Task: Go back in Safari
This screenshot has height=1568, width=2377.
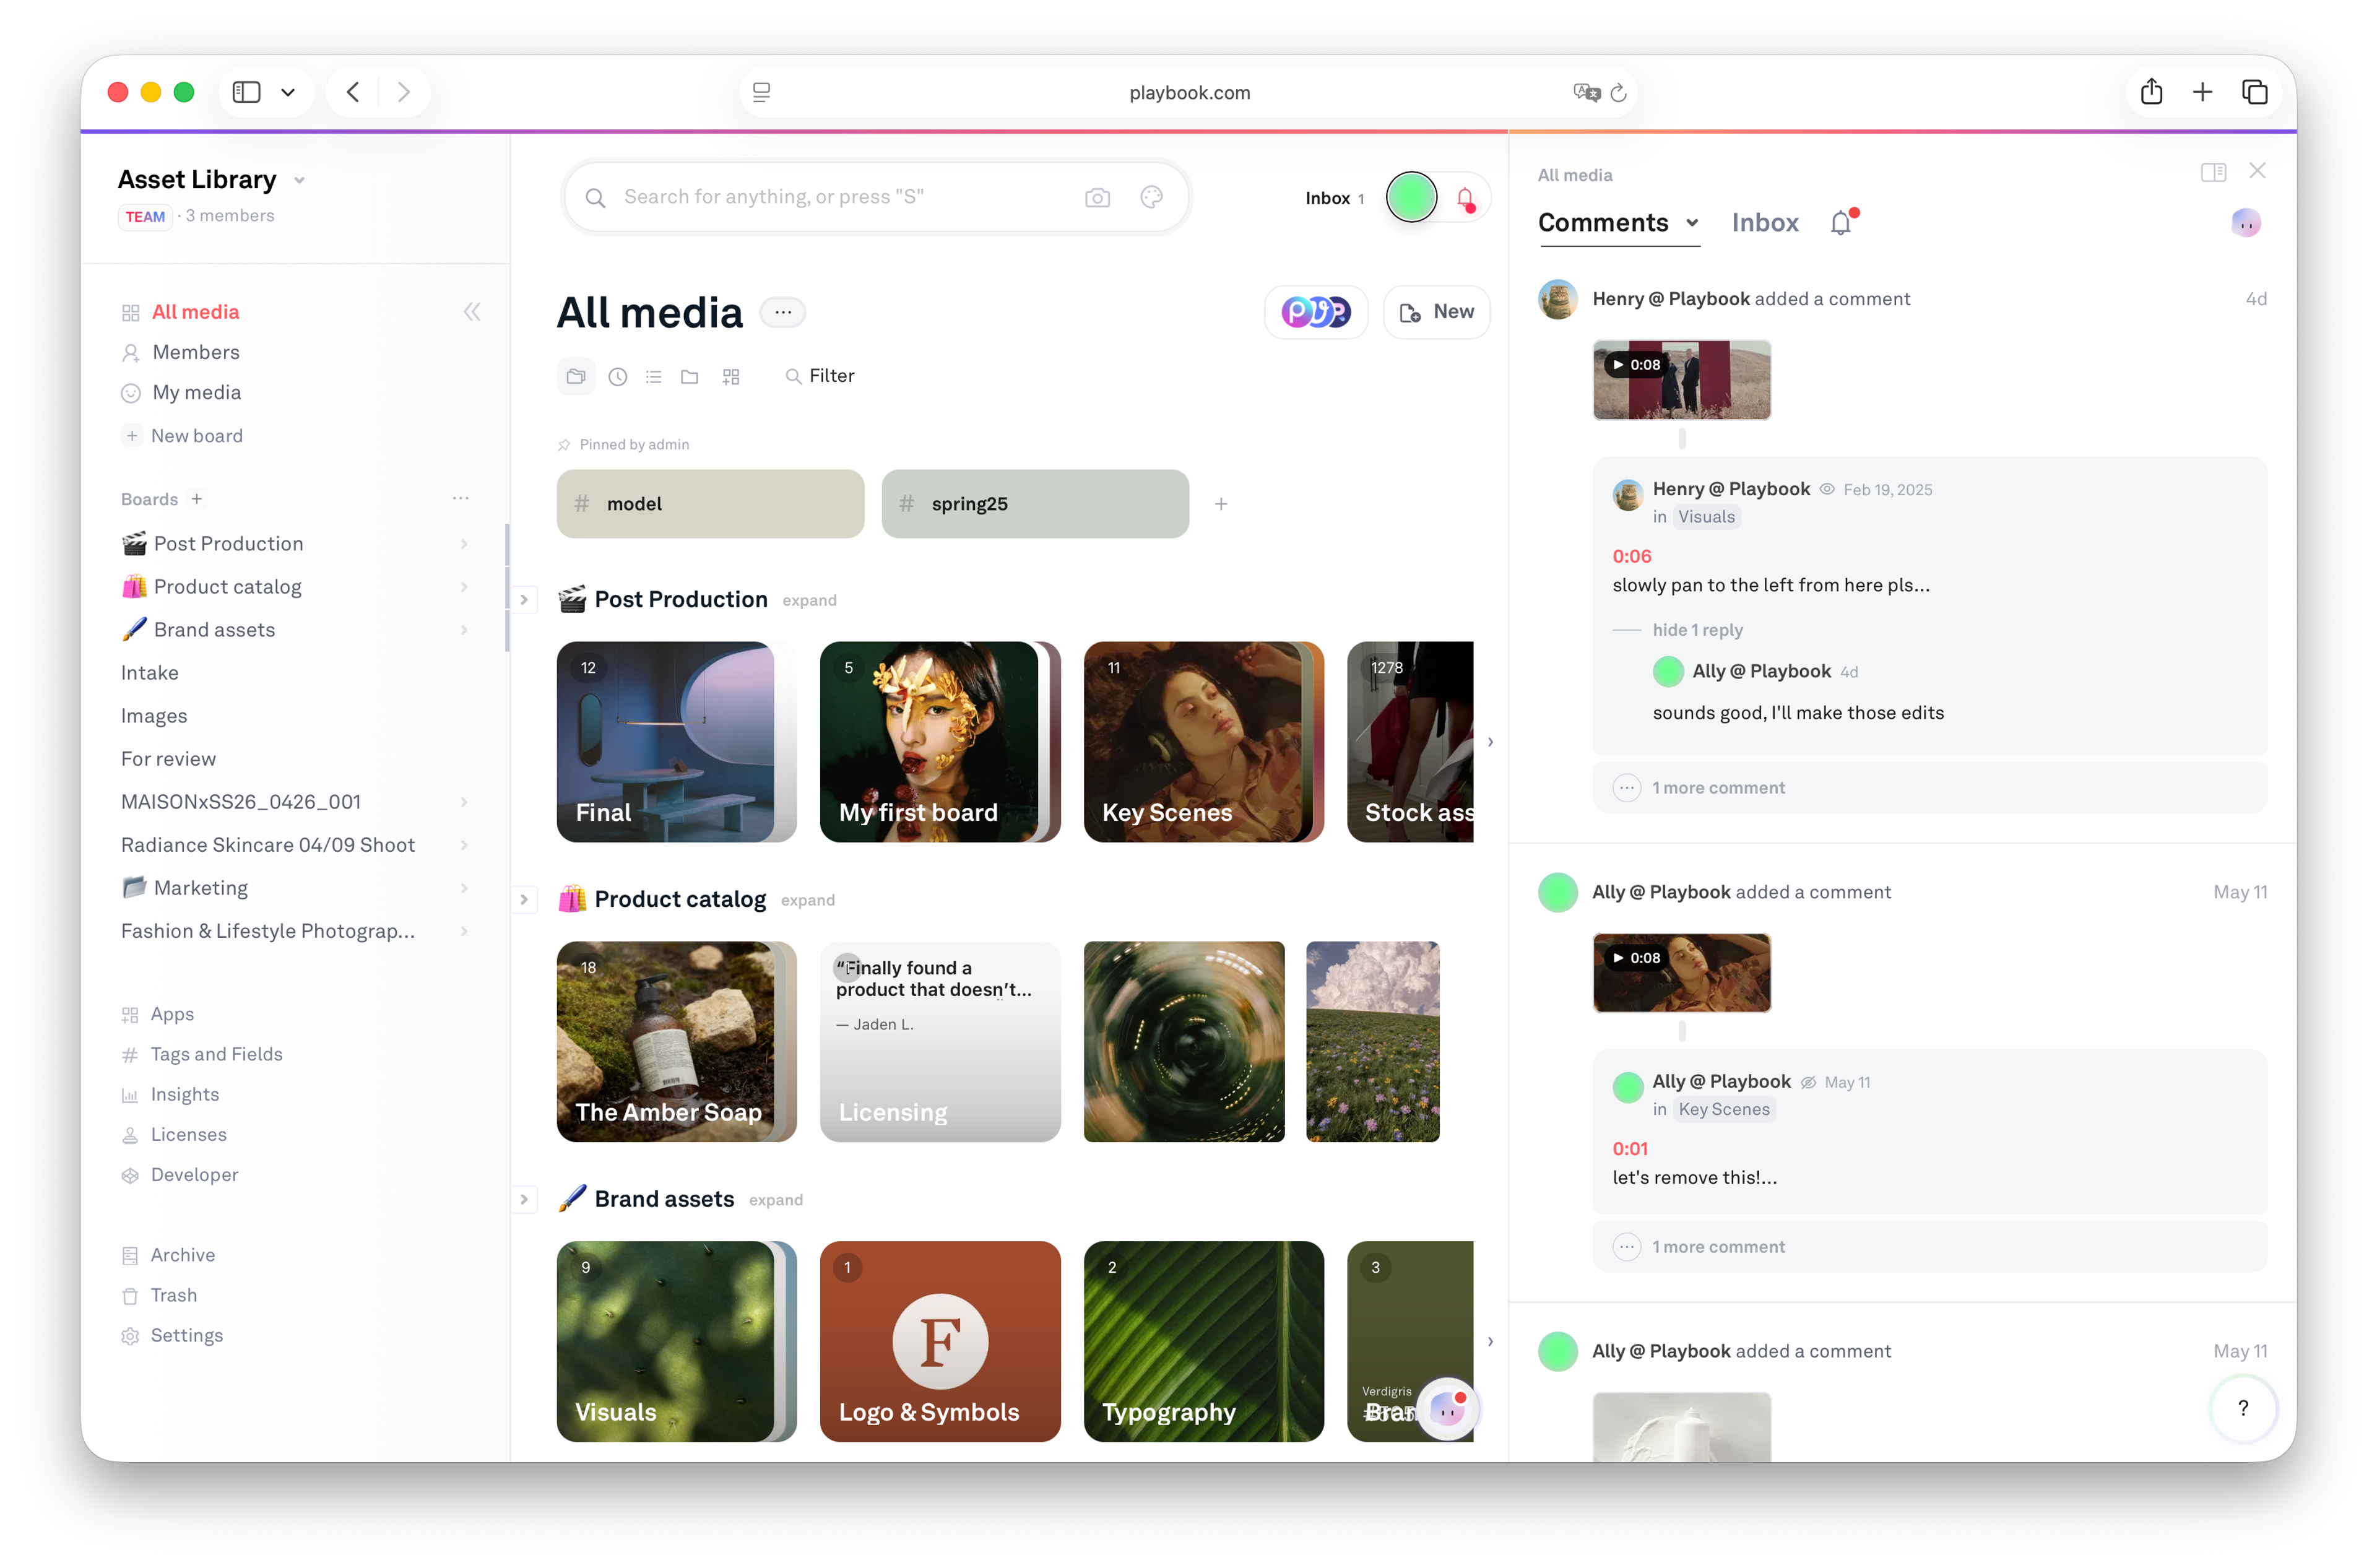Action: tap(353, 92)
